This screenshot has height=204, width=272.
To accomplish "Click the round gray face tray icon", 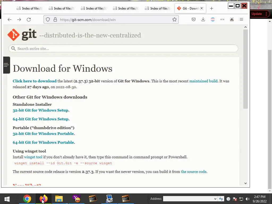I will click(228, 199).
